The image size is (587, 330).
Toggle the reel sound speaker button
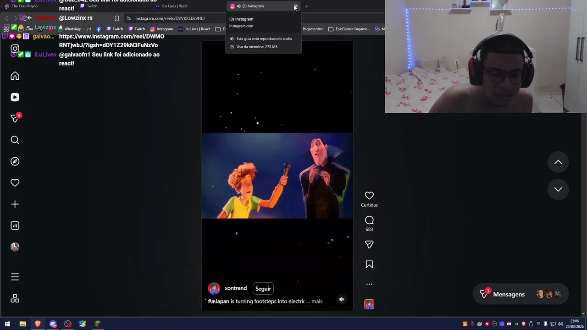click(x=341, y=299)
